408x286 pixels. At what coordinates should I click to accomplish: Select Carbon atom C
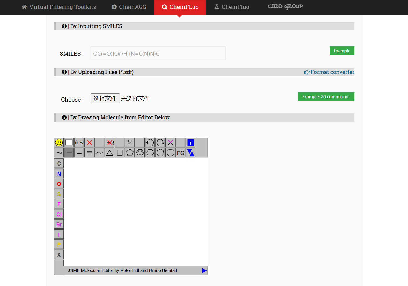coord(59,163)
